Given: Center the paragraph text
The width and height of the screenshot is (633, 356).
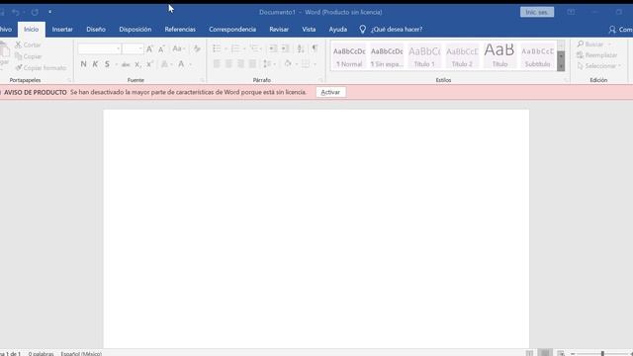Looking at the screenshot, I should [x=228, y=63].
